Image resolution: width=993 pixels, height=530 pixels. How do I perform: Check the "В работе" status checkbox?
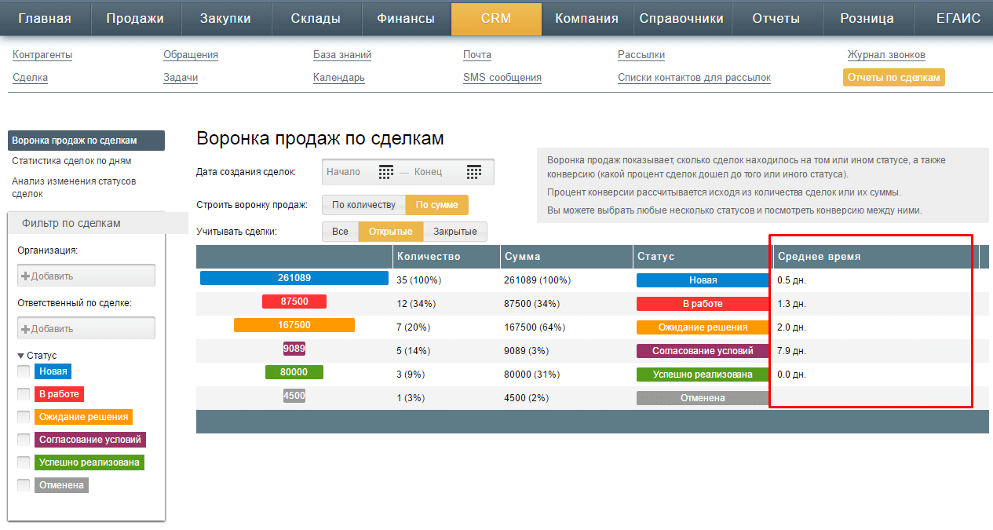23,393
